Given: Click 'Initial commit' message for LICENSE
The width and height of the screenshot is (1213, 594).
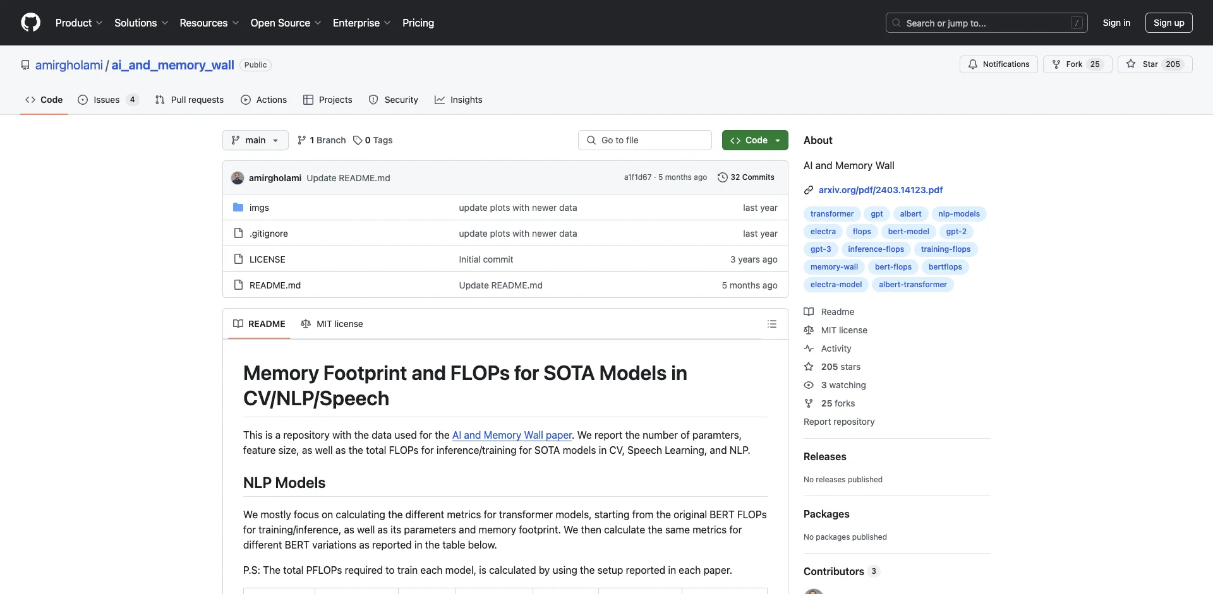Looking at the screenshot, I should (x=486, y=259).
